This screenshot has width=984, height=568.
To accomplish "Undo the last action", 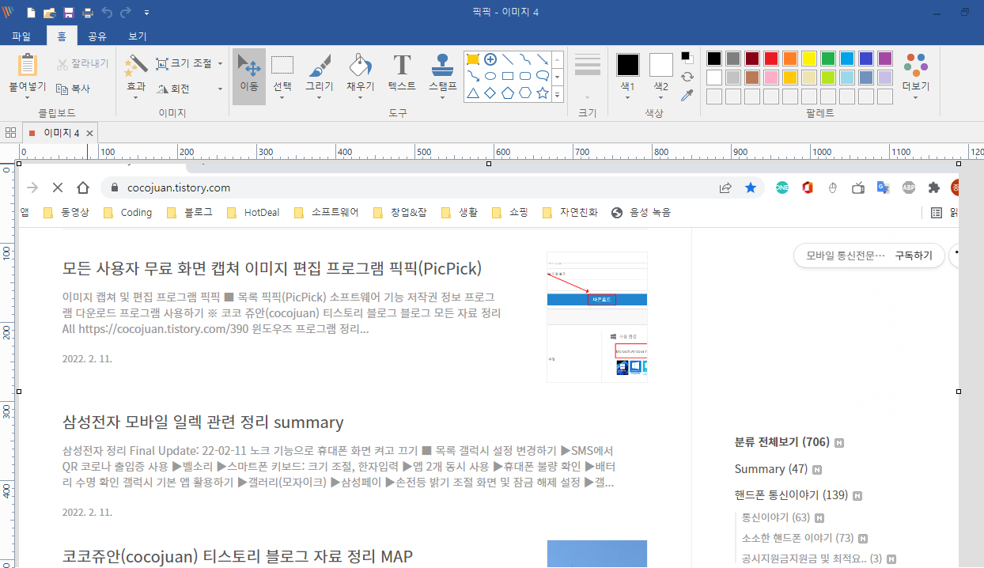I will (x=107, y=13).
